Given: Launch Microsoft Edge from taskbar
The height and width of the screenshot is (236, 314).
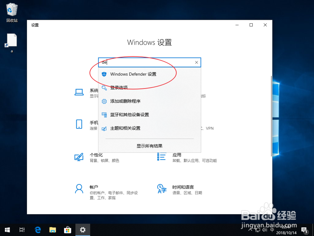Looking at the screenshot, I should 38,230.
